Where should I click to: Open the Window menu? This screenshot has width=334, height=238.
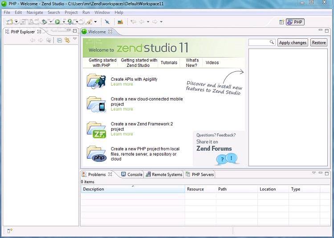click(102, 12)
